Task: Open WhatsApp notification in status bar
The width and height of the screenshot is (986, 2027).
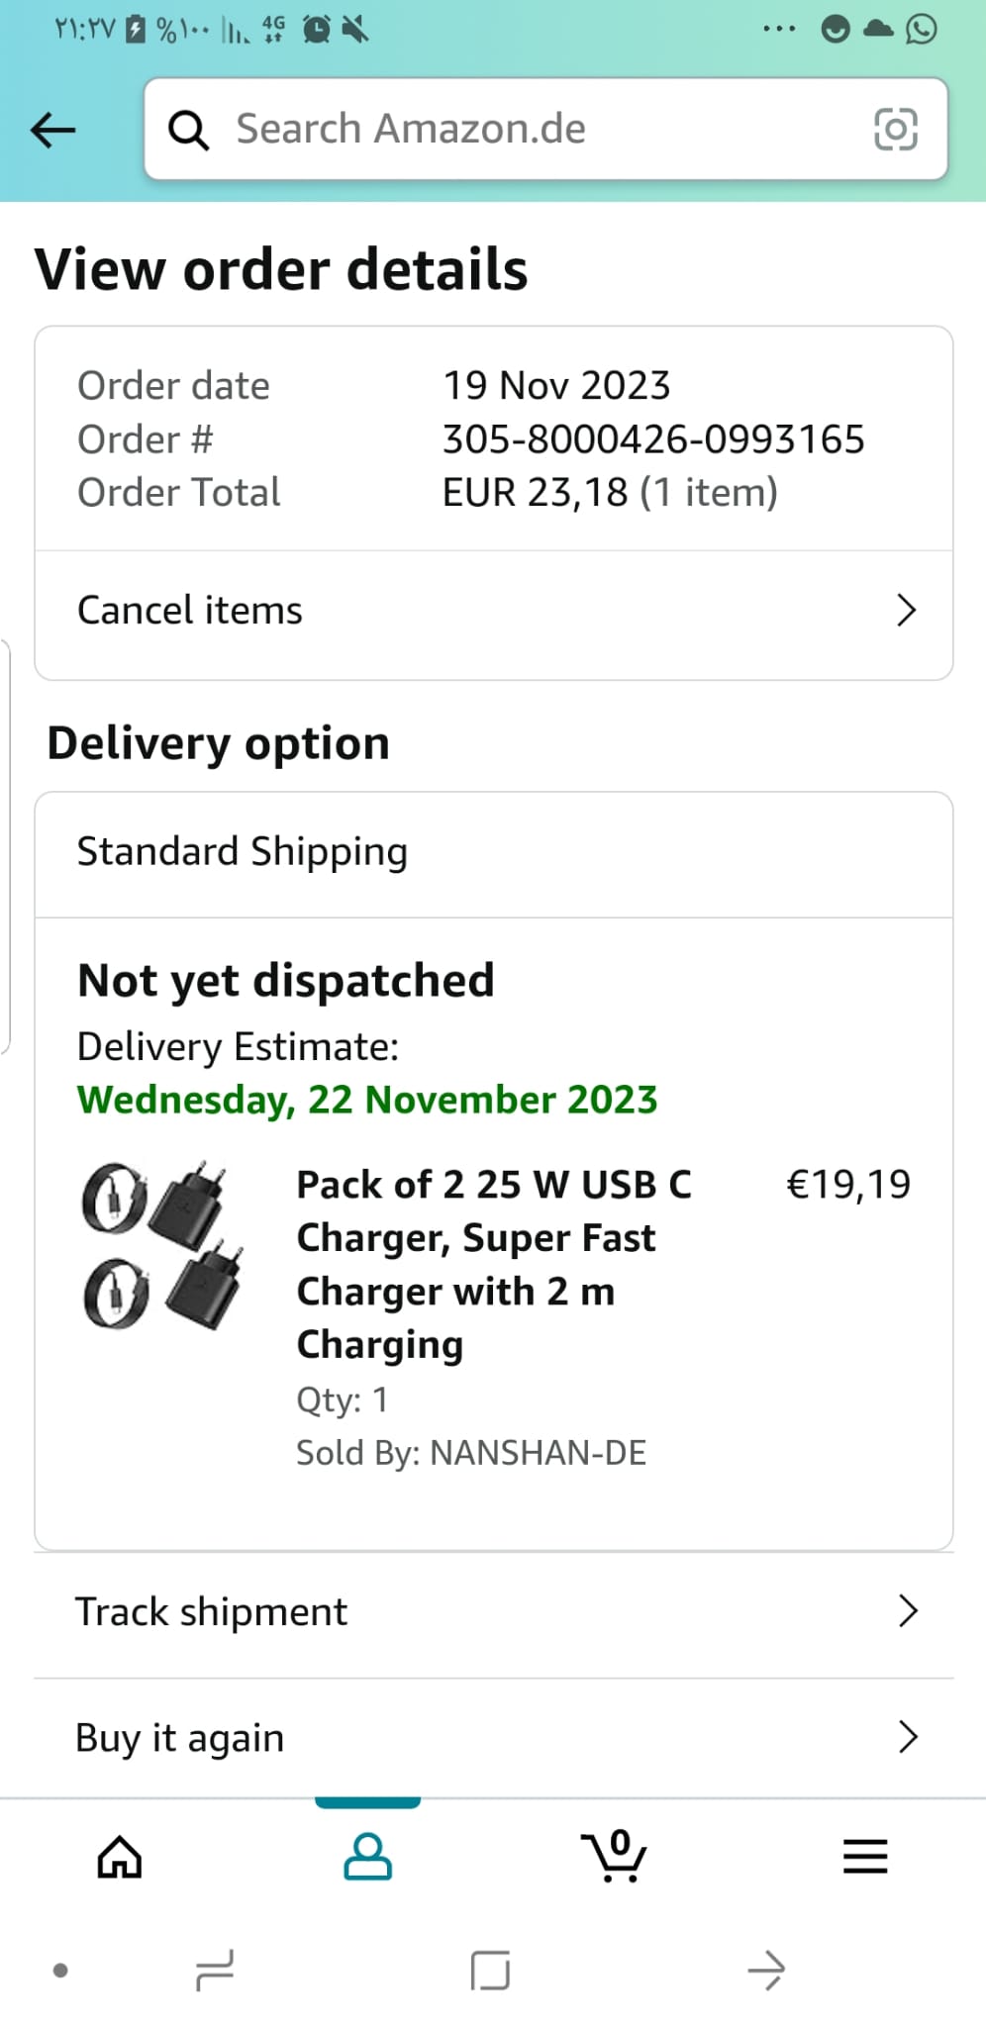Action: (x=922, y=30)
